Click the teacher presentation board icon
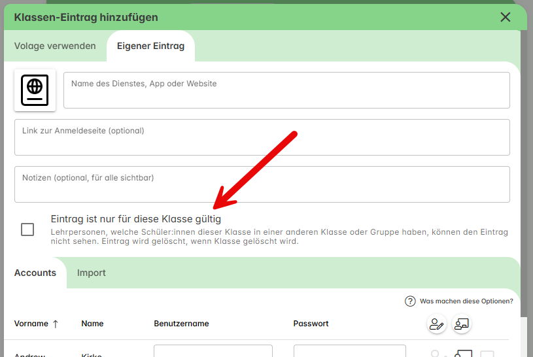This screenshot has height=357, width=533. click(462, 324)
